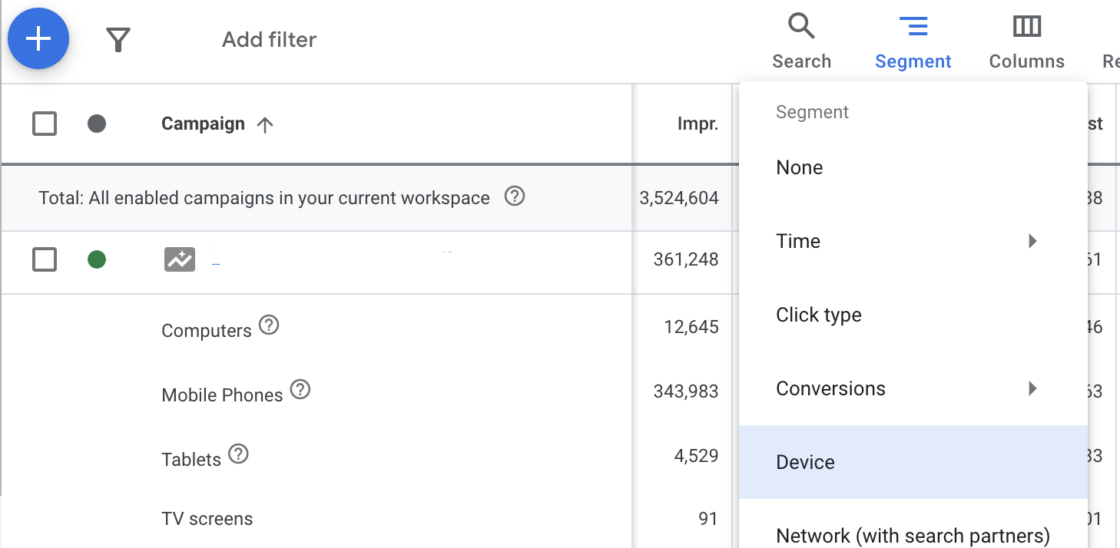Screen dimensions: 1120x548
Task: Choose Click type segment option
Action: tap(819, 315)
